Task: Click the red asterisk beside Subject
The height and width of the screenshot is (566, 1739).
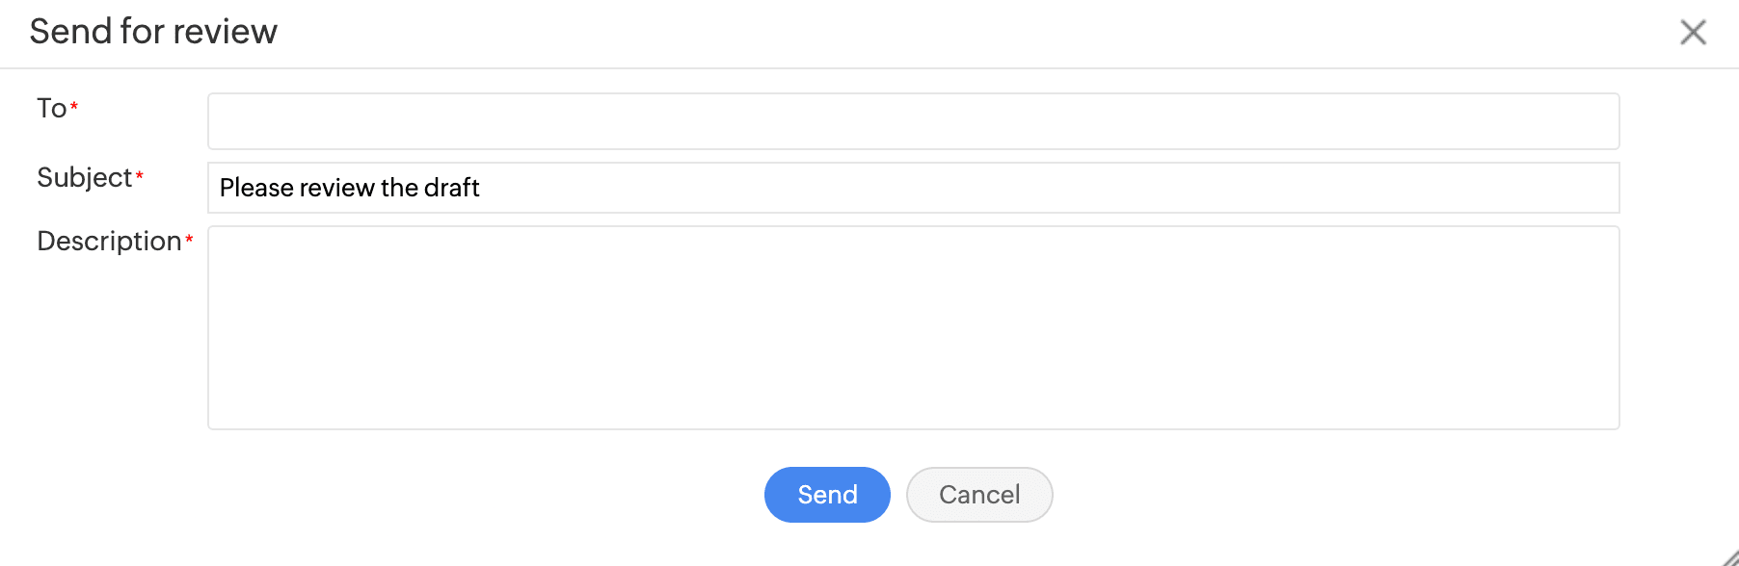Action: point(140,175)
